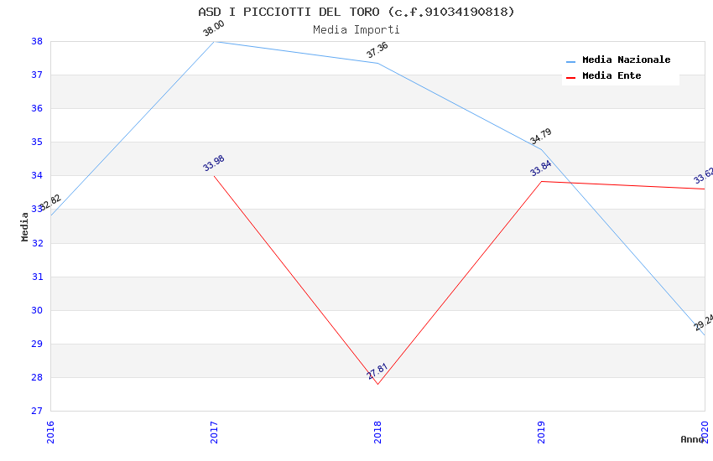Click the 38.00 data label at 2017
This screenshot has height=461, width=713.
(214, 29)
